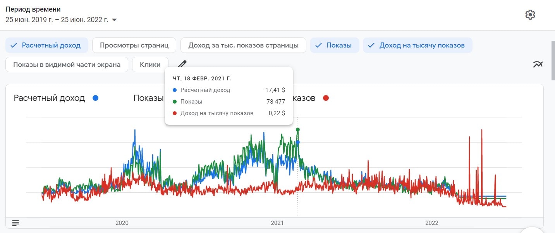Click the vertical scrollbar on the right
This screenshot has width=555, height=233.
(x=553, y=60)
